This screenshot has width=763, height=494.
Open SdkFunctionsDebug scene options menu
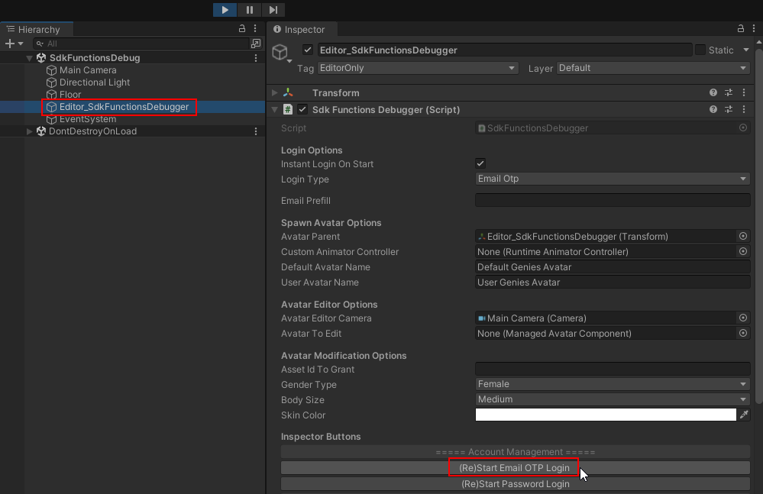(256, 58)
